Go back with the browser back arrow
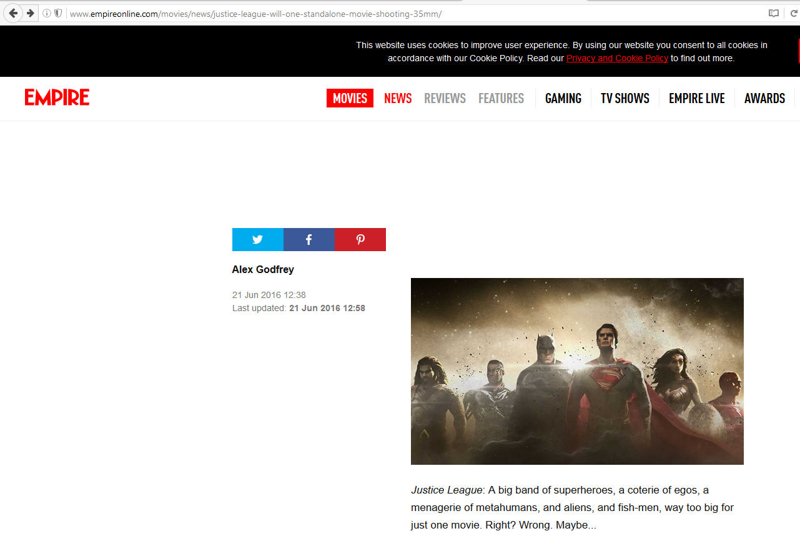Image resolution: width=800 pixels, height=546 pixels. (x=13, y=13)
